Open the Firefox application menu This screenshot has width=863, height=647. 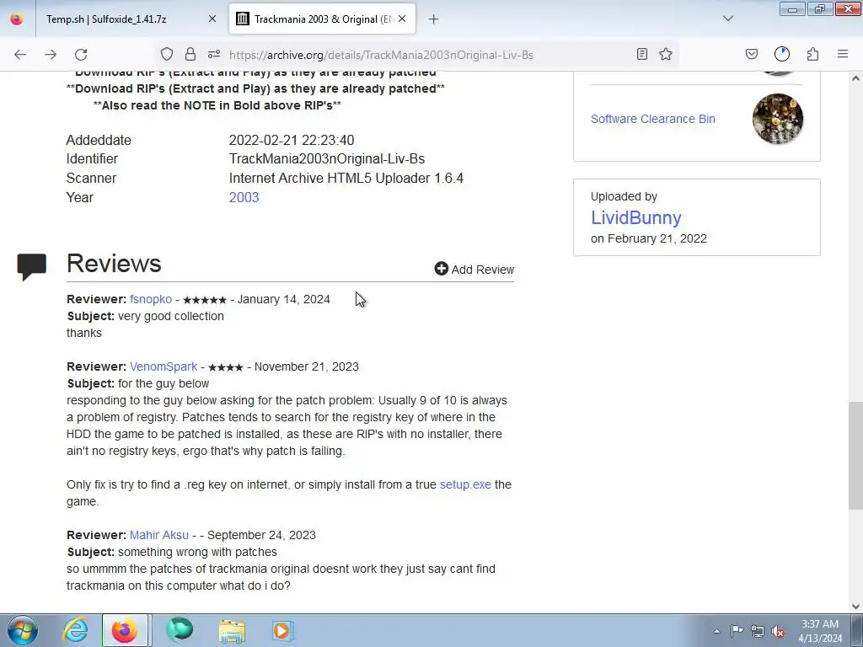point(843,54)
